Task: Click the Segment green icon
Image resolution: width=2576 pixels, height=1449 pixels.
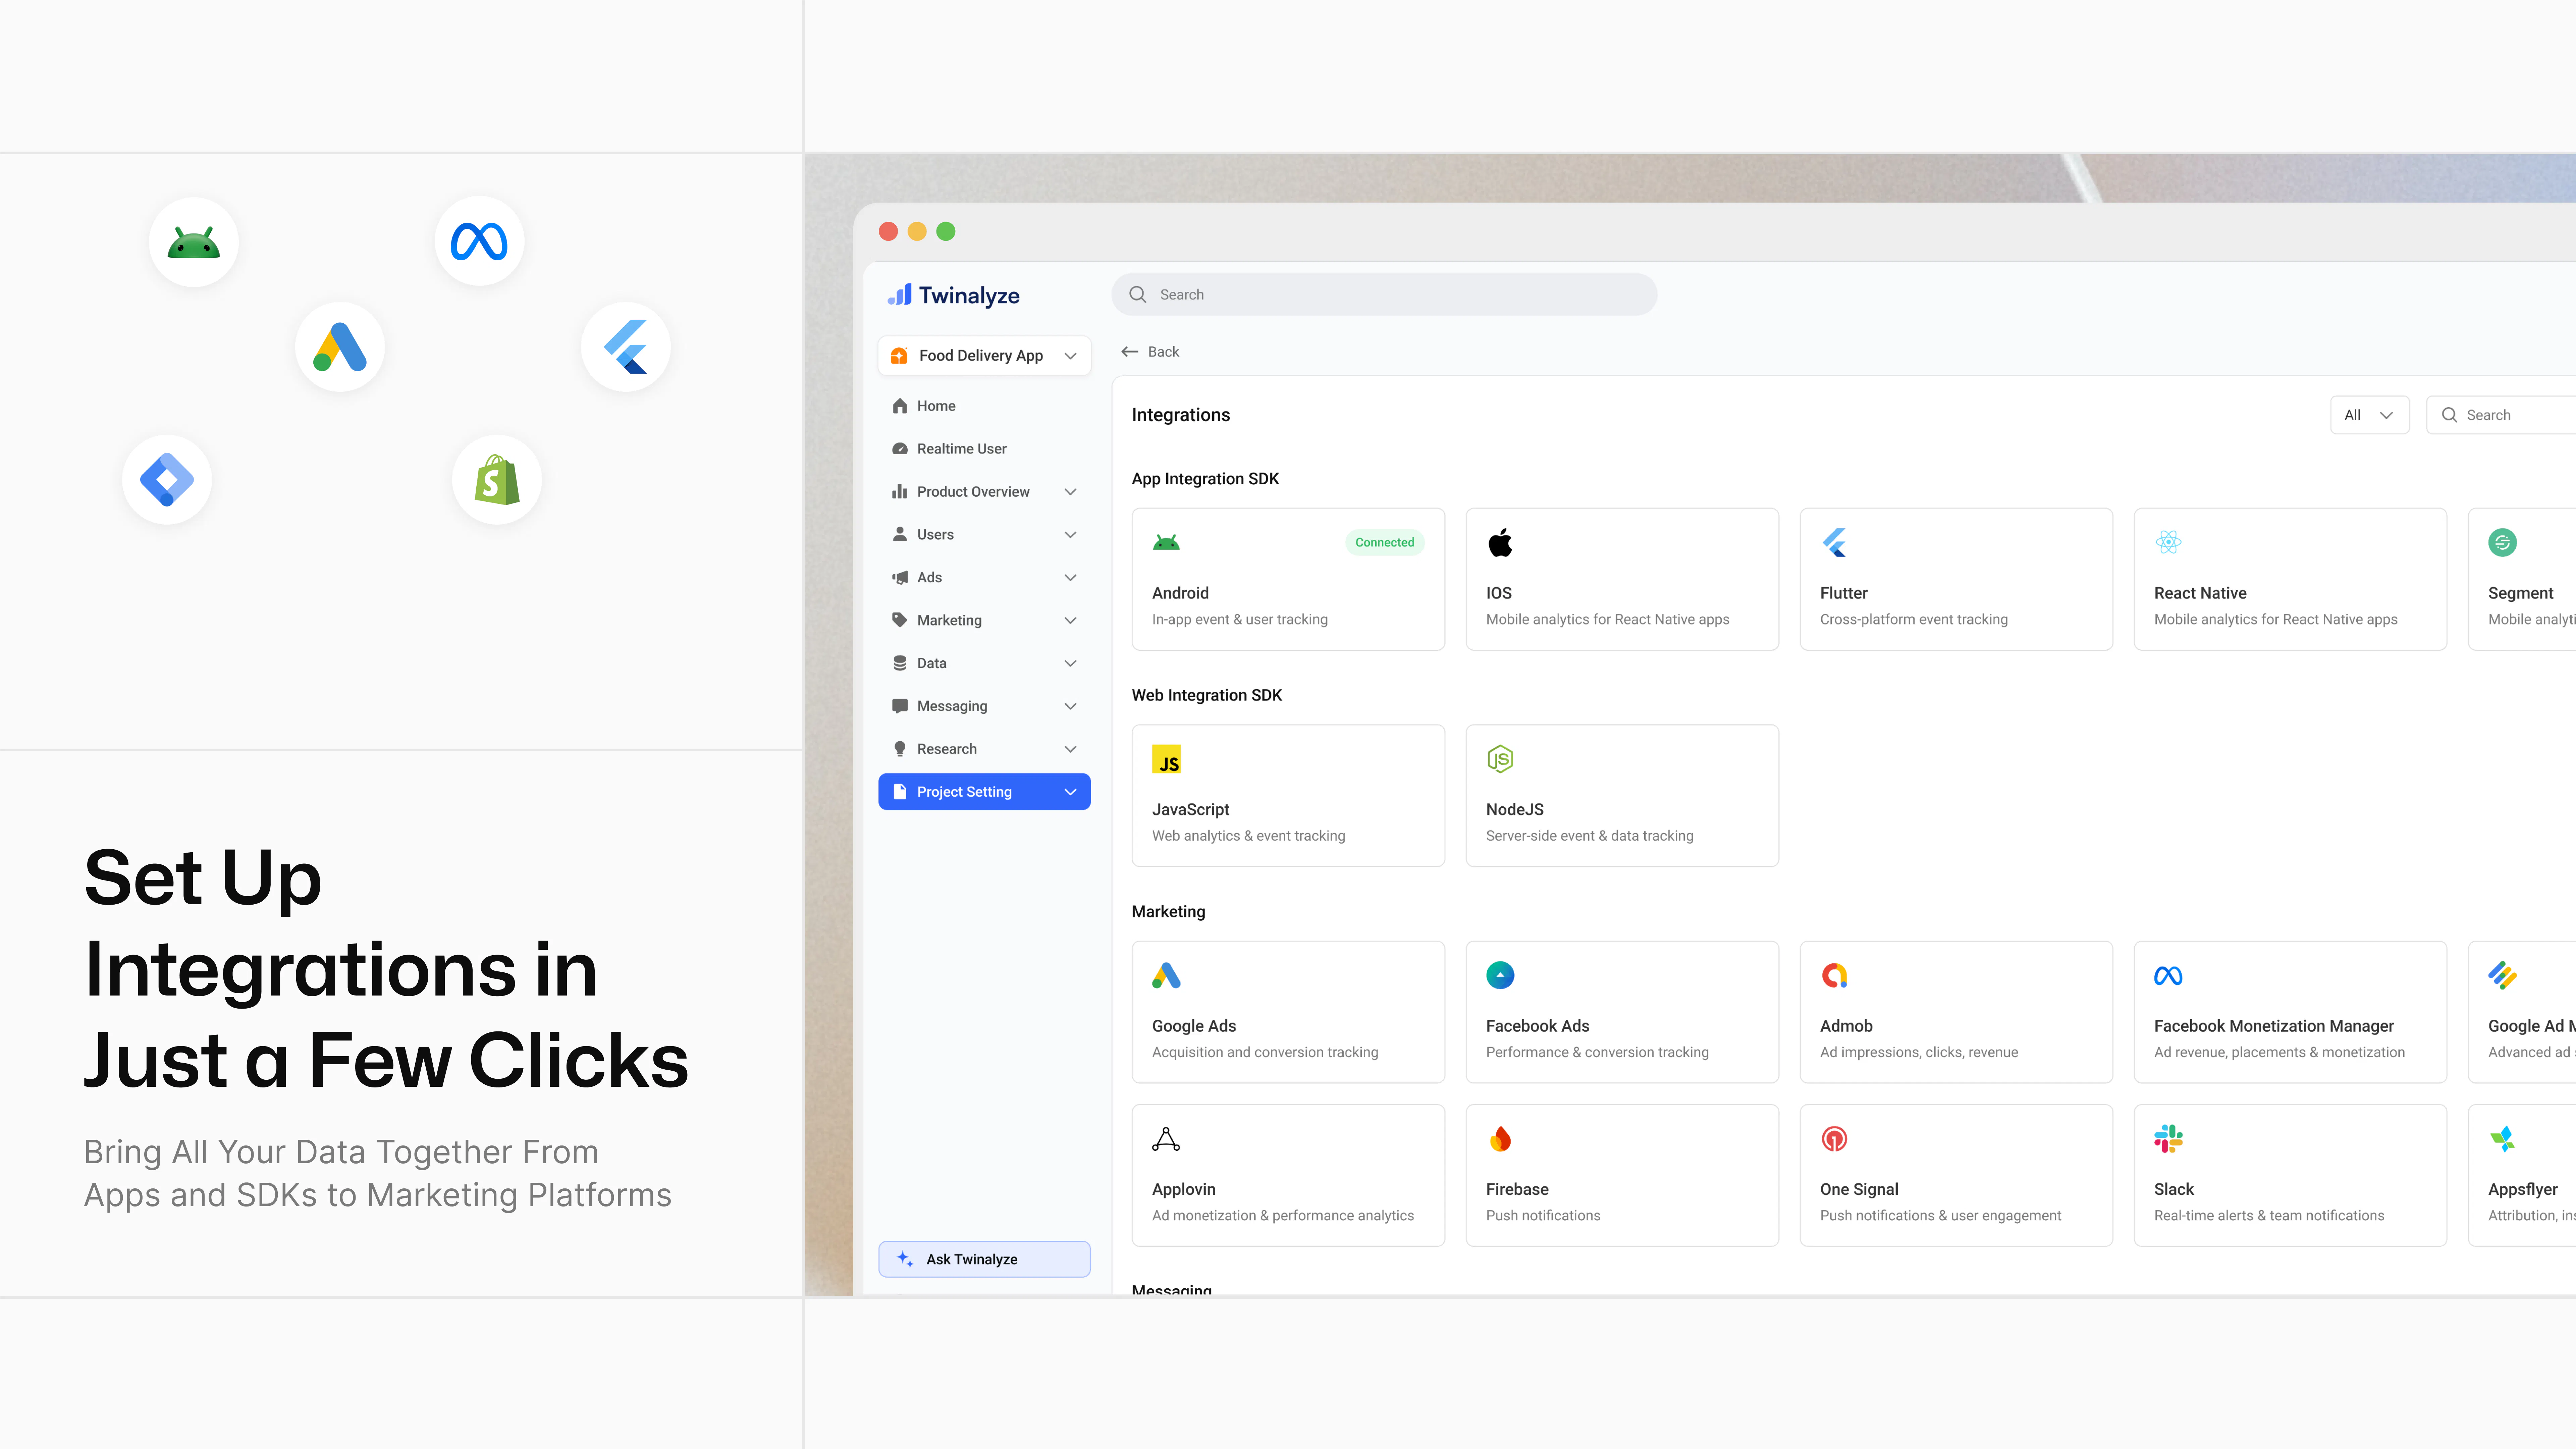Action: point(2502,542)
